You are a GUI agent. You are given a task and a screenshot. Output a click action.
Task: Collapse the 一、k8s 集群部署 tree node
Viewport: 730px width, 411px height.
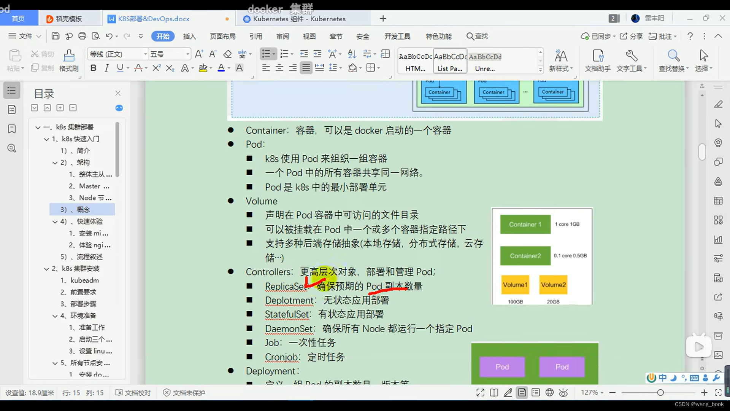point(38,127)
